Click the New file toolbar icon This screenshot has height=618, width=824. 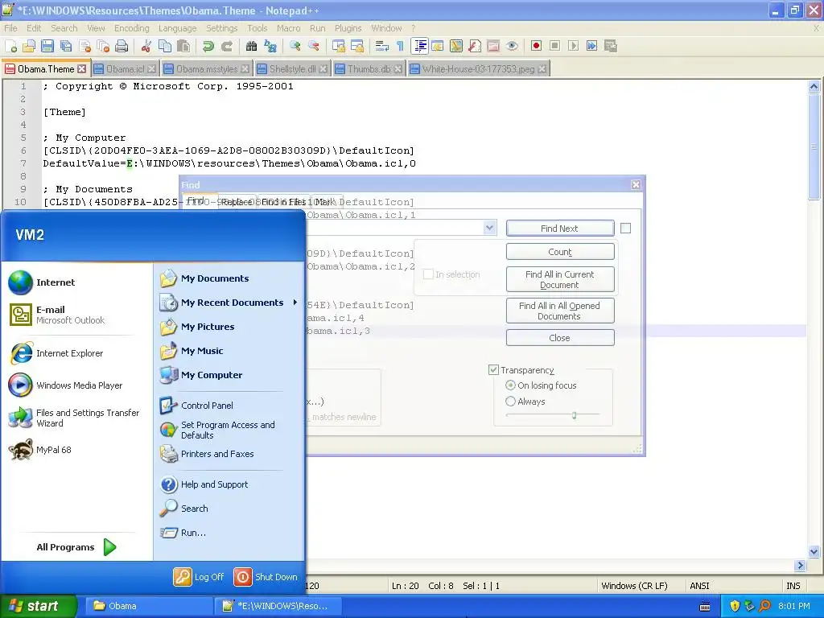pyautogui.click(x=10, y=46)
